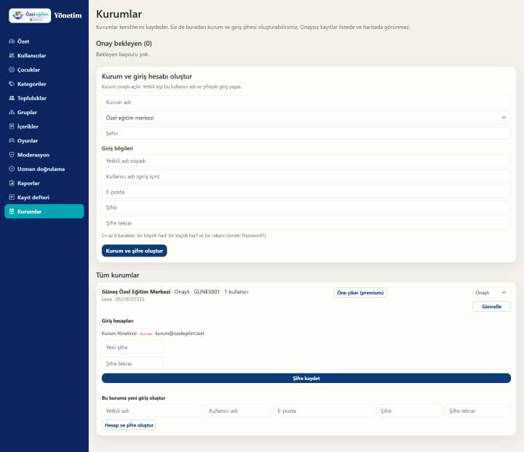Click the kurum@ozelegitim.test email text

(180, 334)
